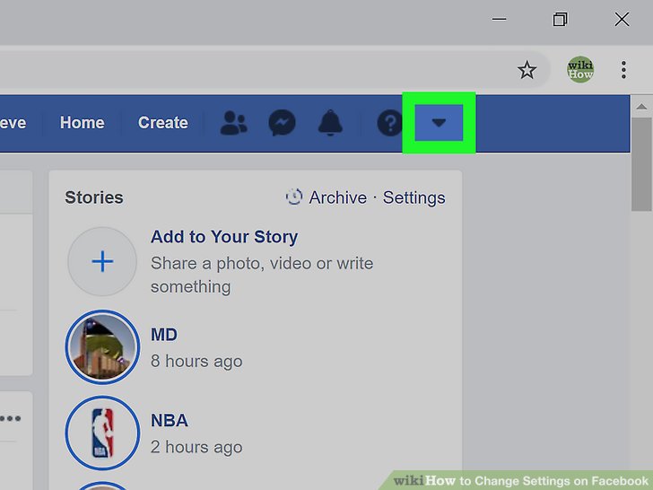View NBA story thumbnail
Viewport: 653px width, 490px height.
coord(102,433)
